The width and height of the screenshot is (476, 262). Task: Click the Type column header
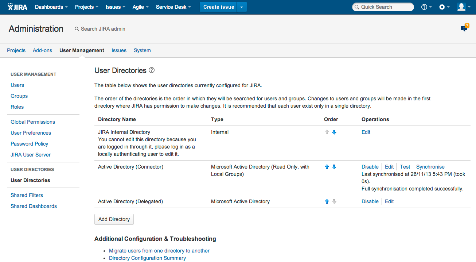click(x=217, y=119)
